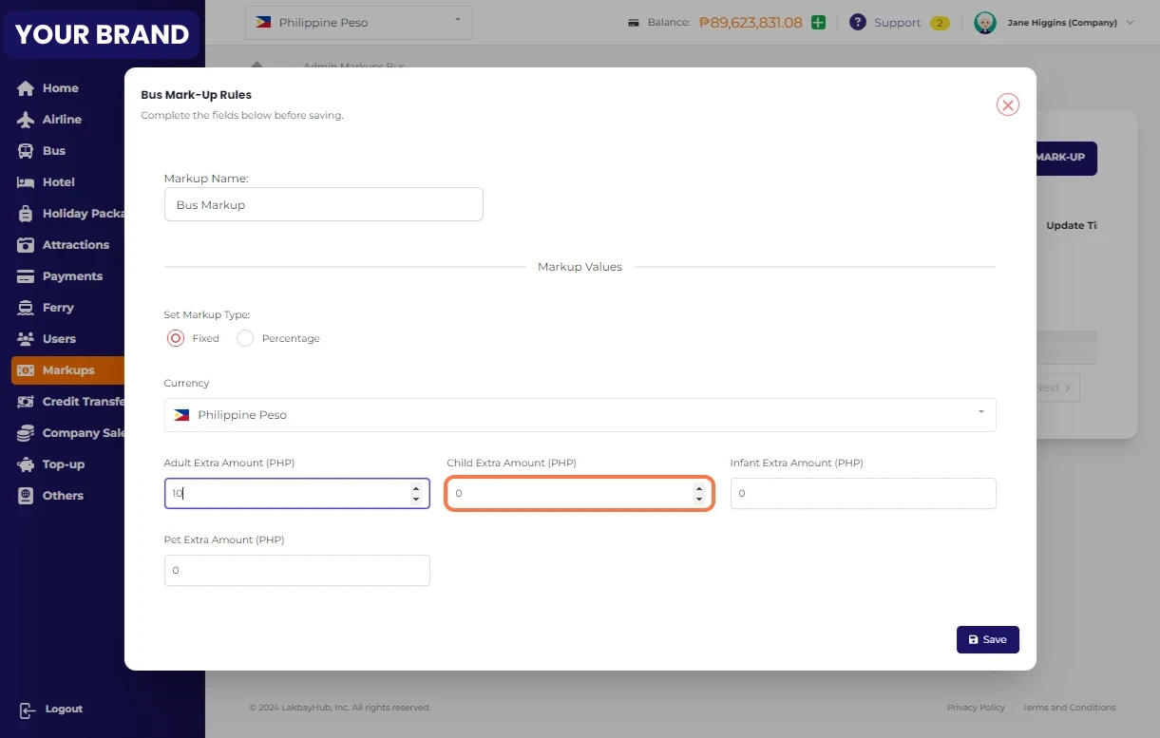Image resolution: width=1160 pixels, height=738 pixels.
Task: Open Jane Higgins account menu chevron
Action: [x=1130, y=23]
